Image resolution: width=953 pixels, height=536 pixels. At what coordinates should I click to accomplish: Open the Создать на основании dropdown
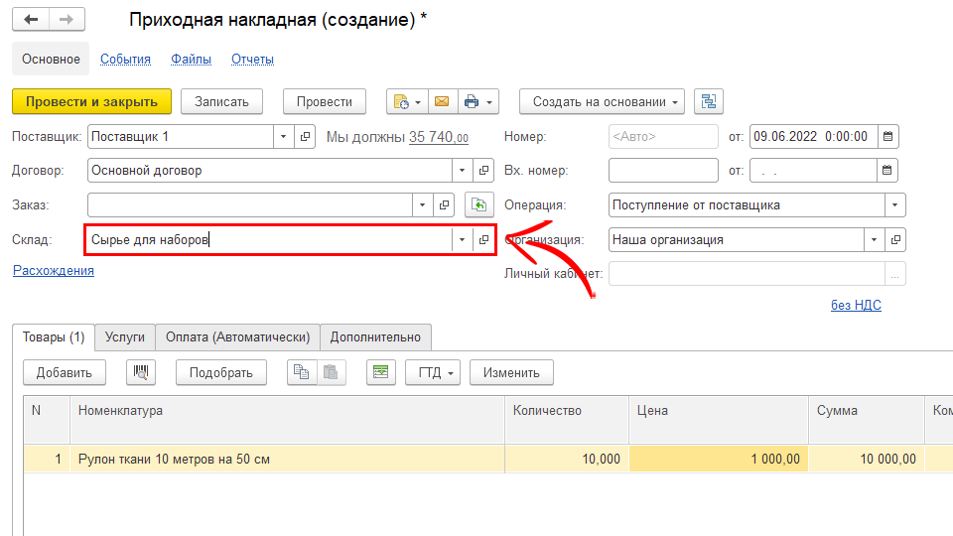(603, 101)
